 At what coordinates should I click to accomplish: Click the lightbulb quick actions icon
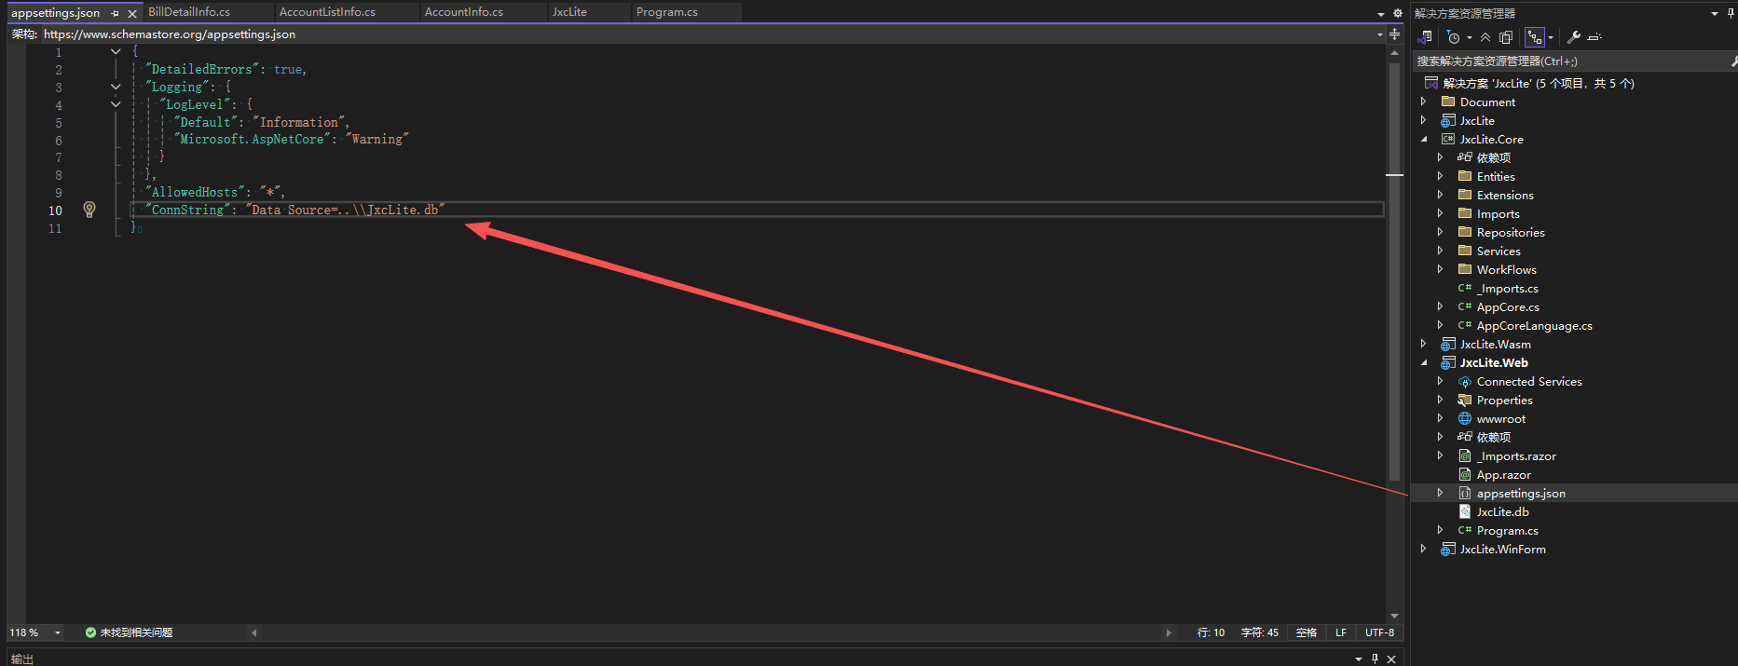click(89, 210)
